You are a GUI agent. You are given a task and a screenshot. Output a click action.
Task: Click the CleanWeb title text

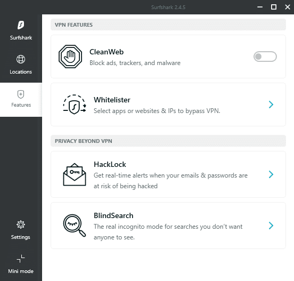[107, 52]
